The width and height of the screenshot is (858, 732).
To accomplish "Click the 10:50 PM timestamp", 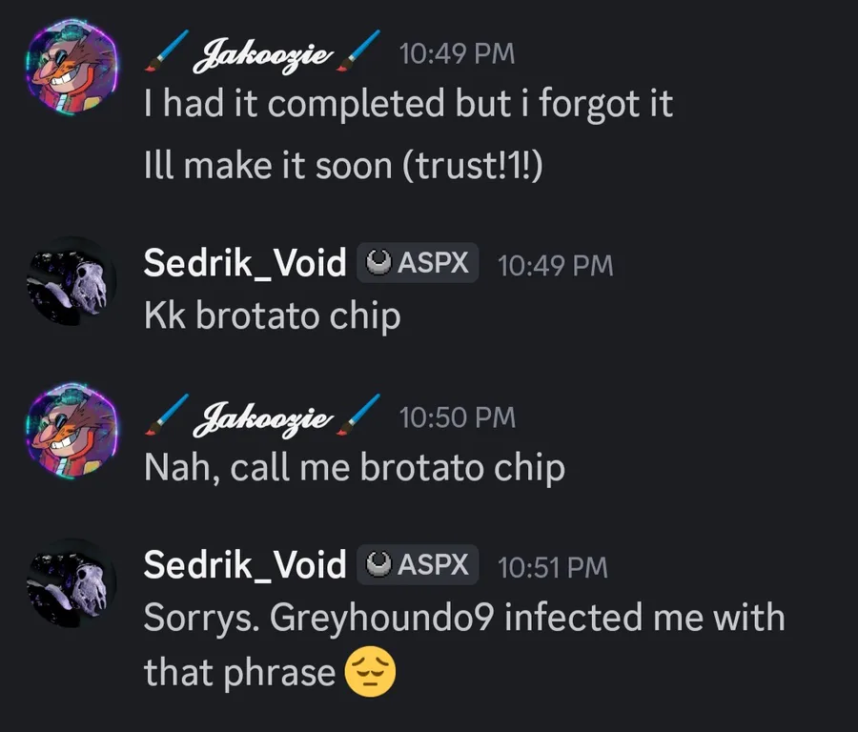I will pos(457,417).
